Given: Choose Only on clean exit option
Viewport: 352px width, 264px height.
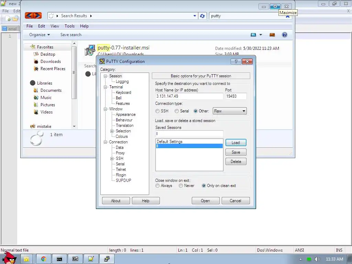Looking at the screenshot, I should [x=203, y=186].
